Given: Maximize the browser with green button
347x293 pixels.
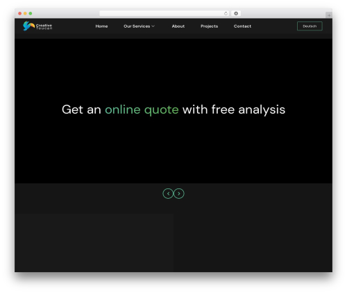Looking at the screenshot, I should [x=31, y=13].
